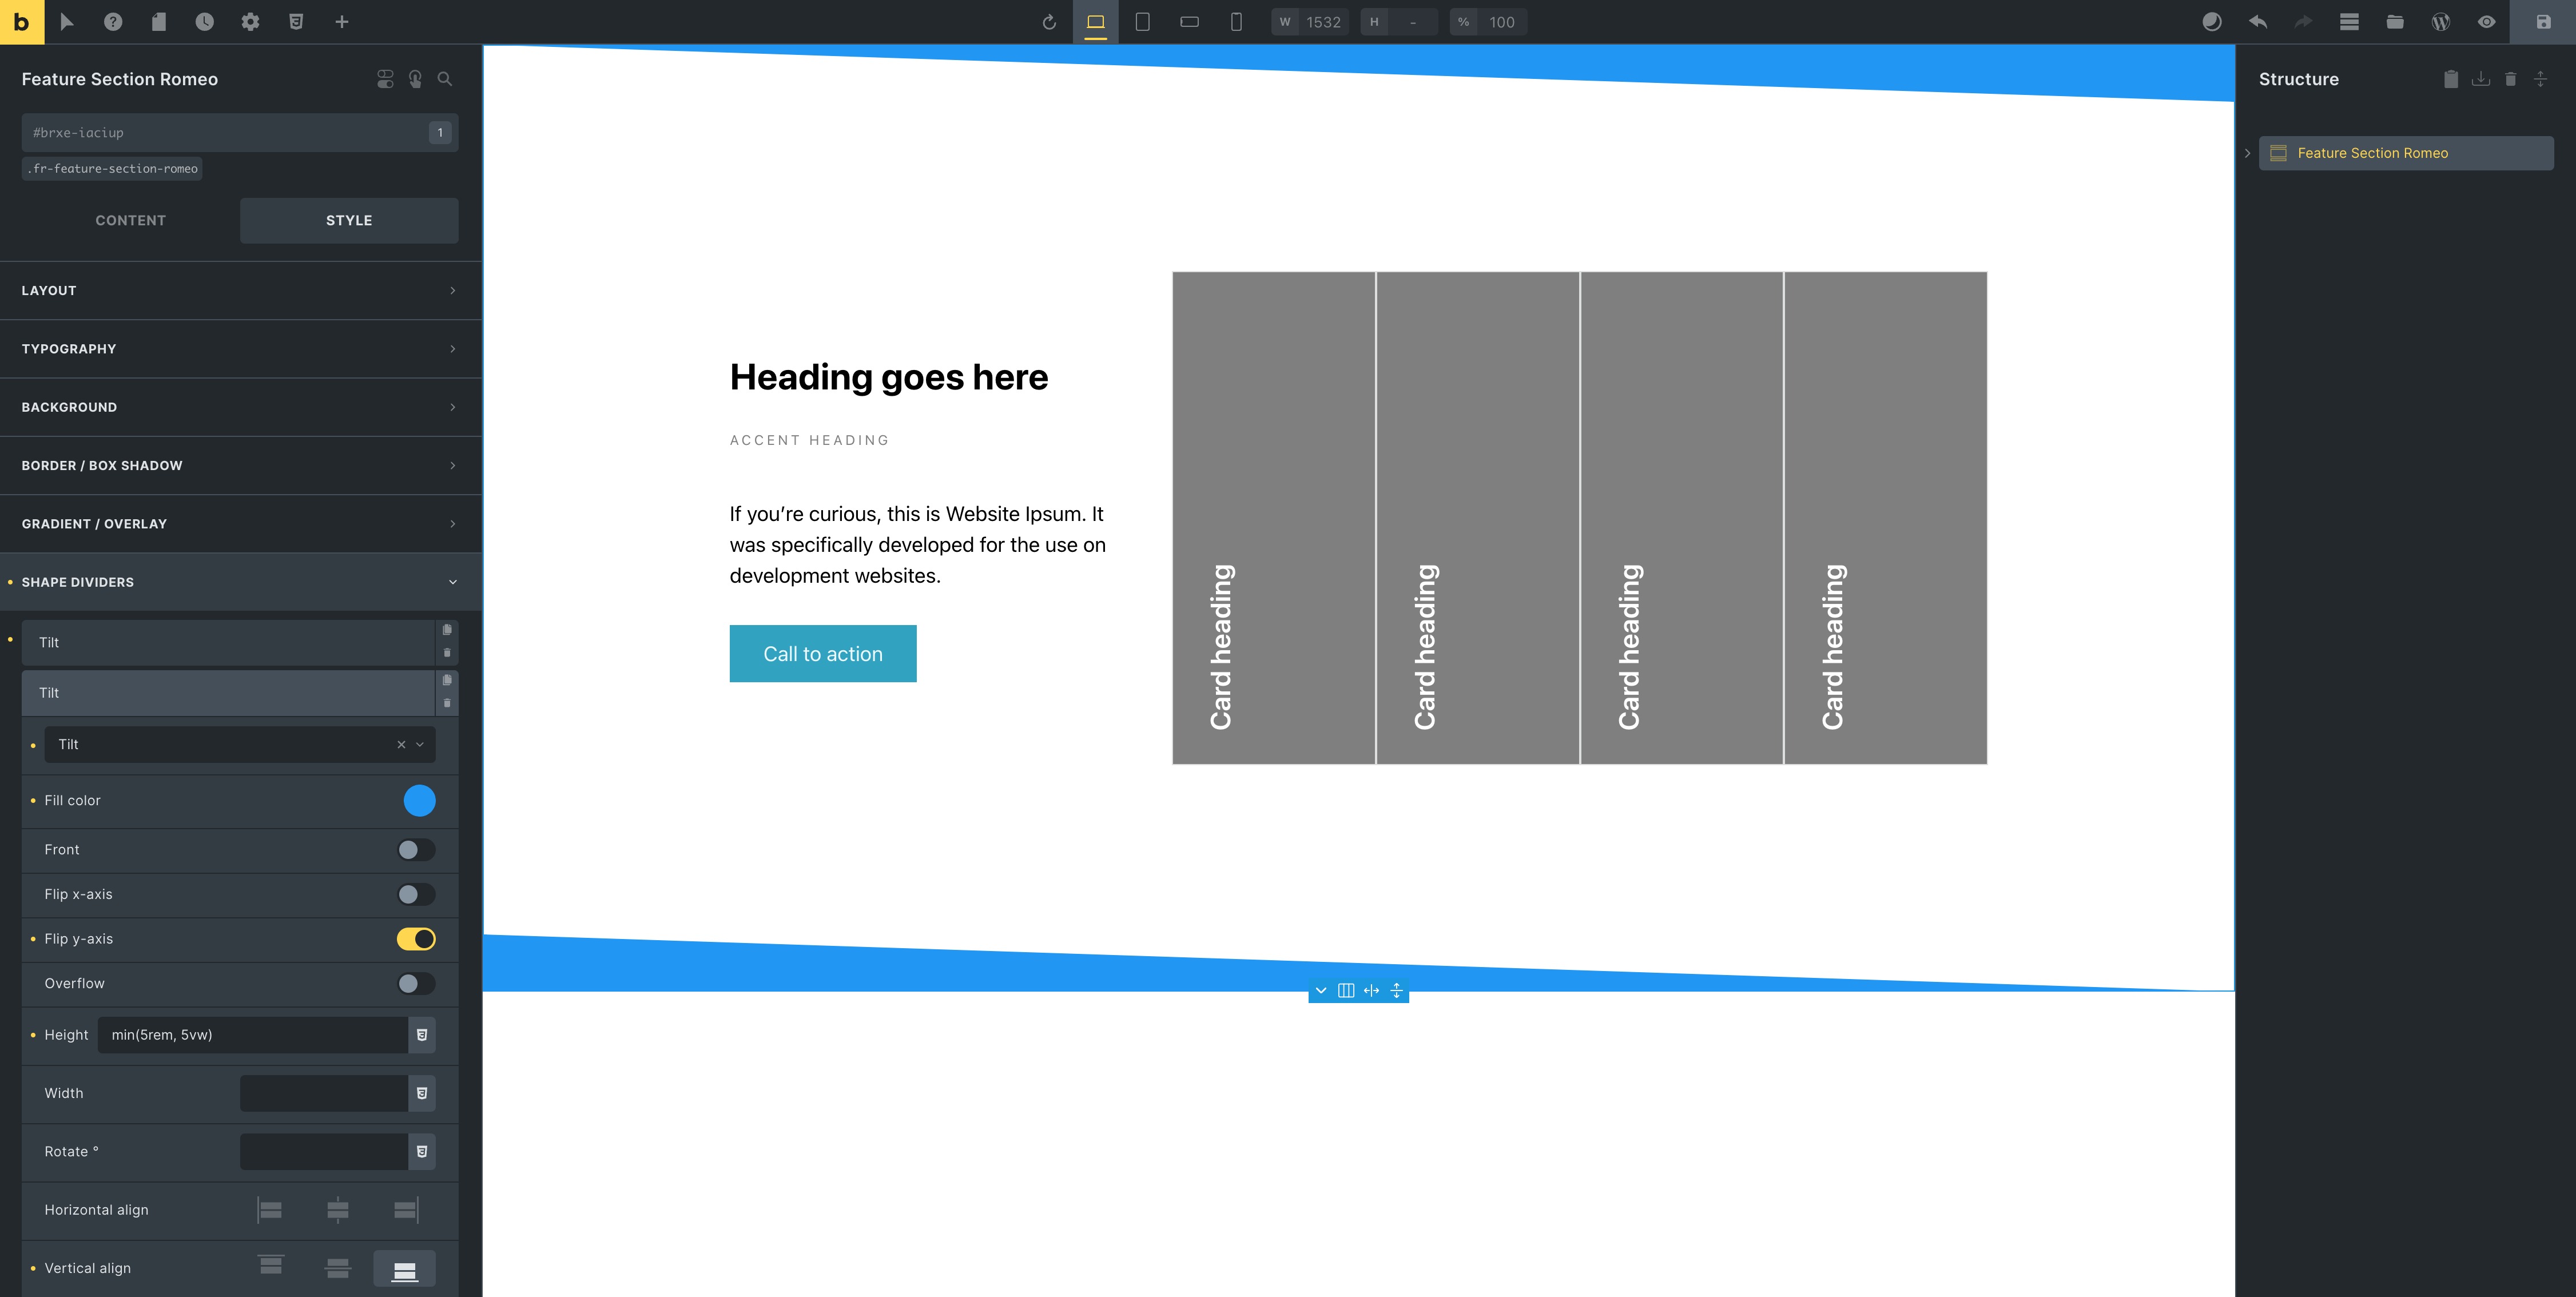Open the help question mark icon
The height and width of the screenshot is (1297, 2576).
[113, 22]
